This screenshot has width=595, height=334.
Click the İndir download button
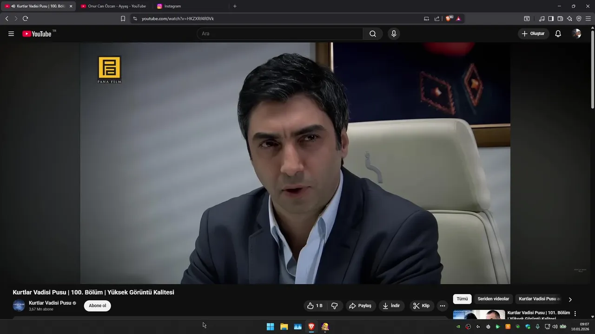coord(391,306)
